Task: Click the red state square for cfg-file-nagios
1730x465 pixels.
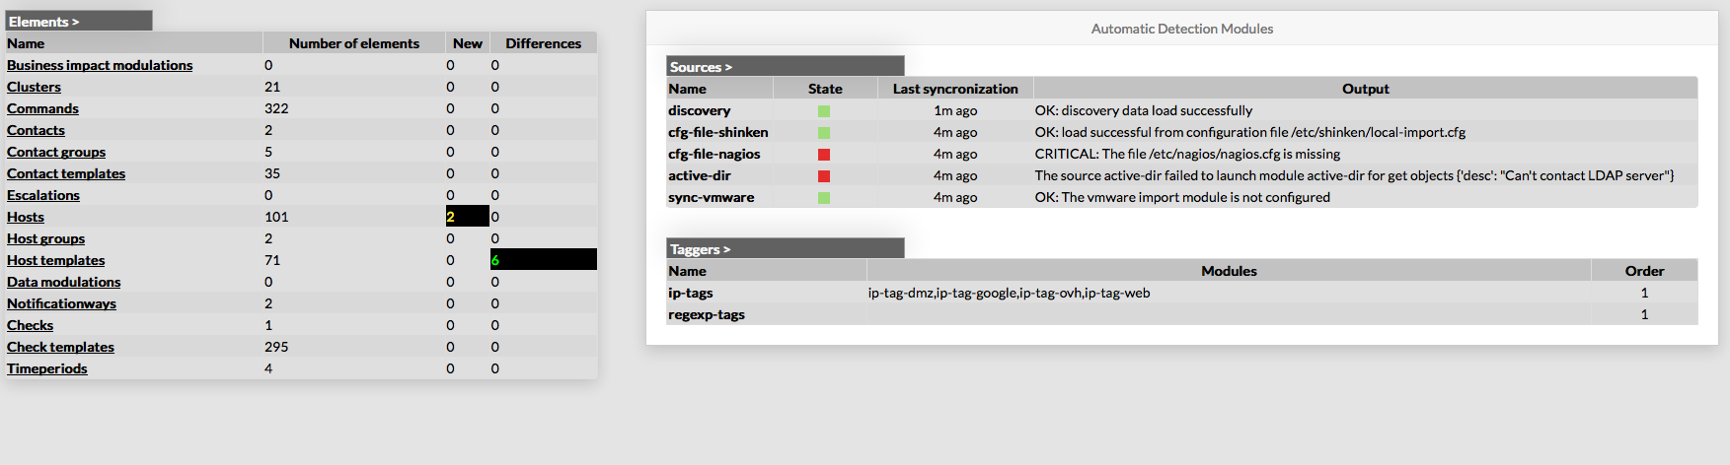Action: click(x=824, y=155)
